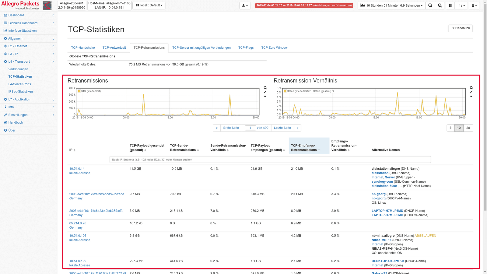Pause live updates with the pause button

[450, 5]
